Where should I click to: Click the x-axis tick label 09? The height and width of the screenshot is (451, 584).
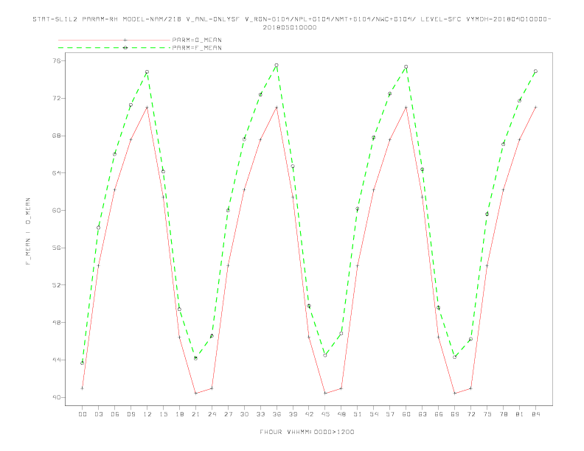131,414
